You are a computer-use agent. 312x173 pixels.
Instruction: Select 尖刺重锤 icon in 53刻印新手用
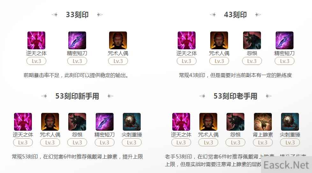coord(132,122)
